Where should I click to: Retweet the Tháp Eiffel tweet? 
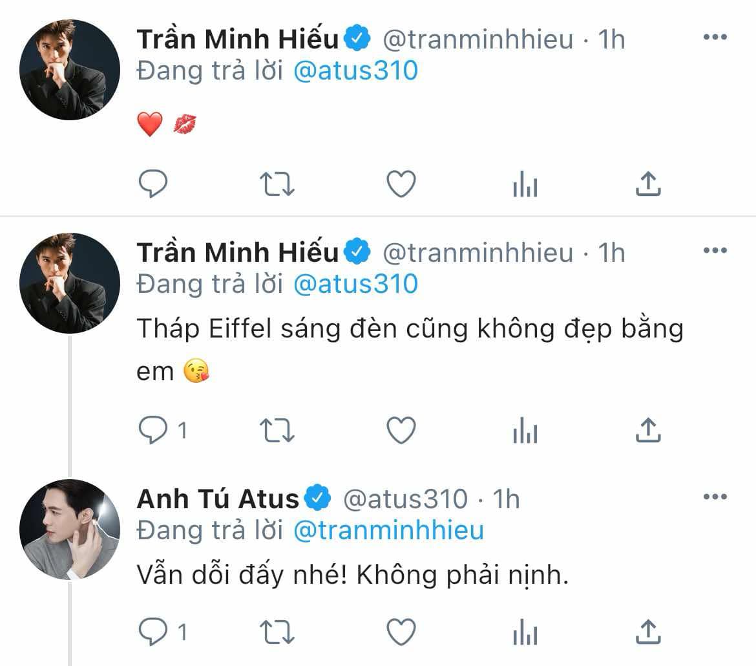[277, 431]
